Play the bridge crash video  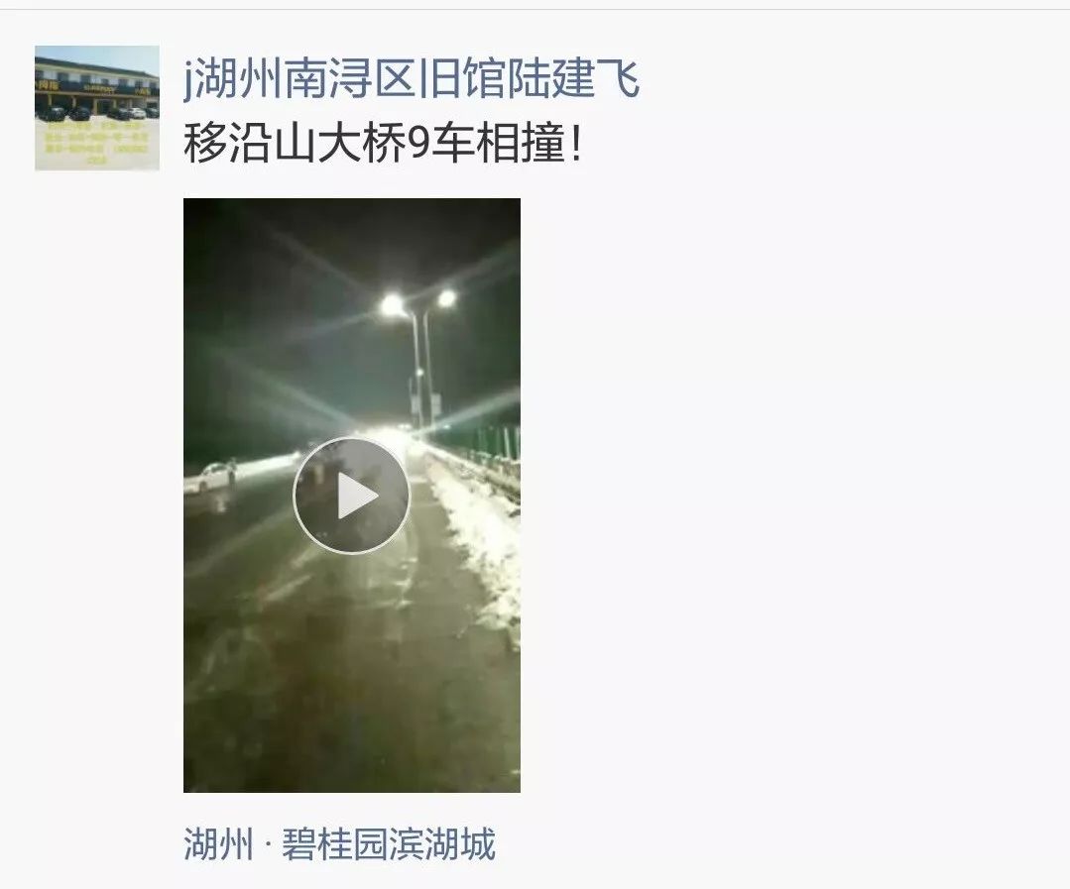351,496
